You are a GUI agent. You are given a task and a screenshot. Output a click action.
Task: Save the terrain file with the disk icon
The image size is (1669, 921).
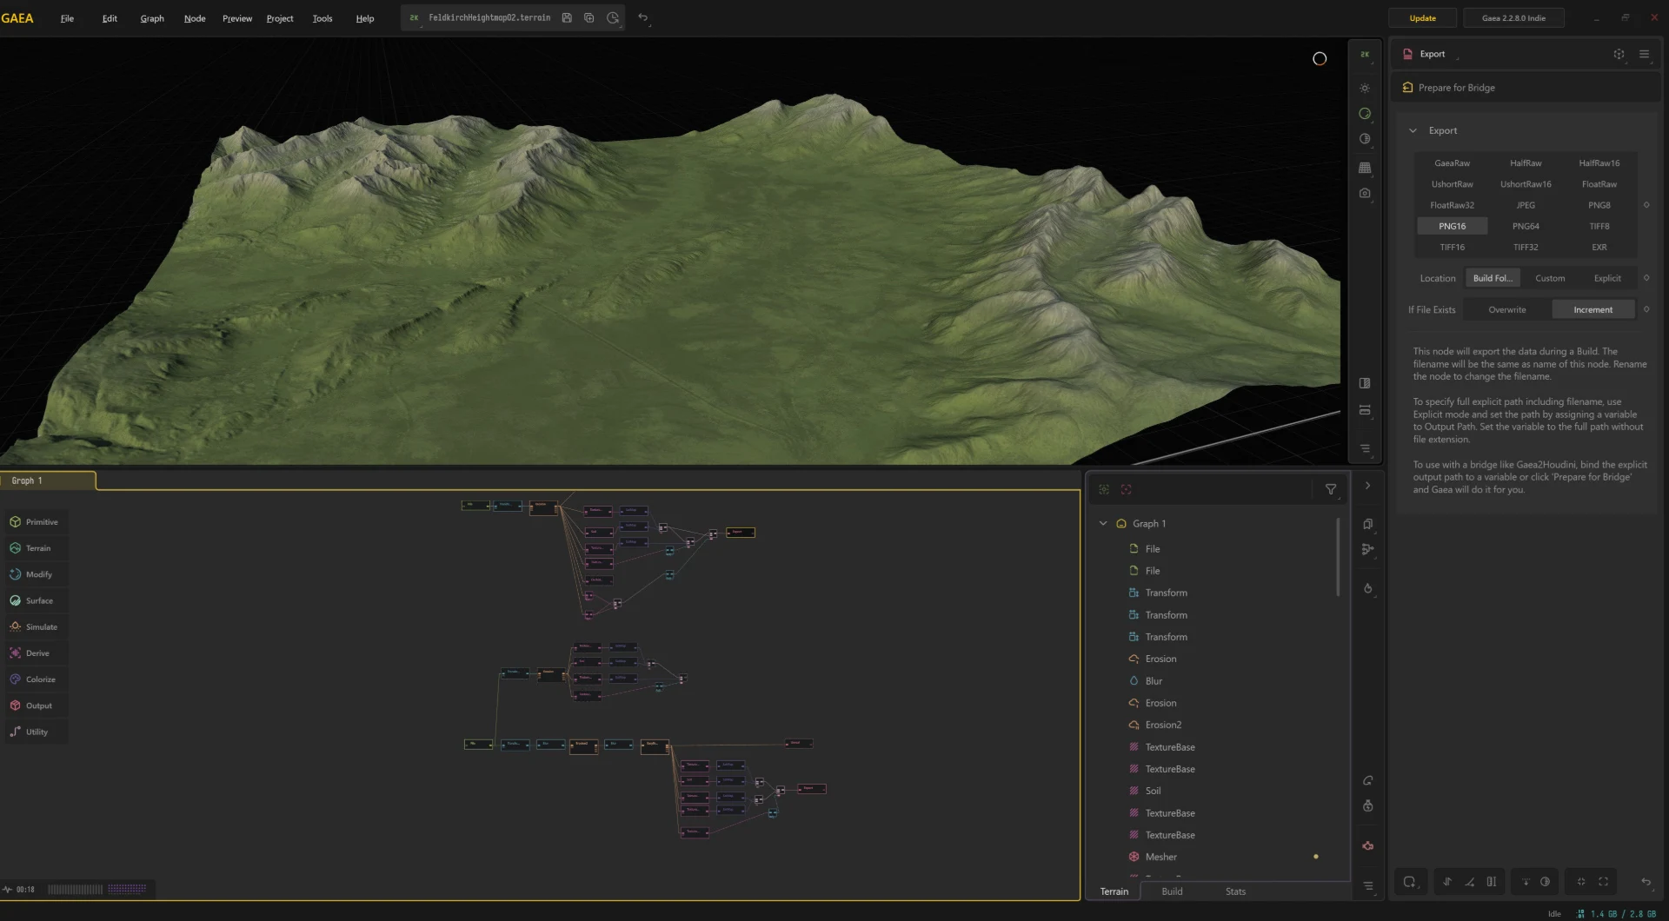tap(567, 17)
